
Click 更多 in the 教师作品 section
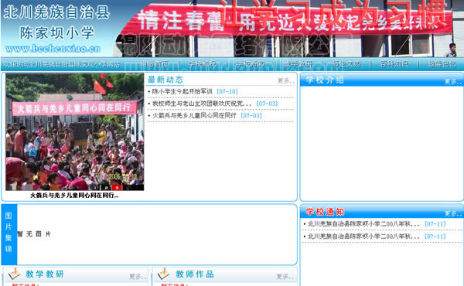285,276
